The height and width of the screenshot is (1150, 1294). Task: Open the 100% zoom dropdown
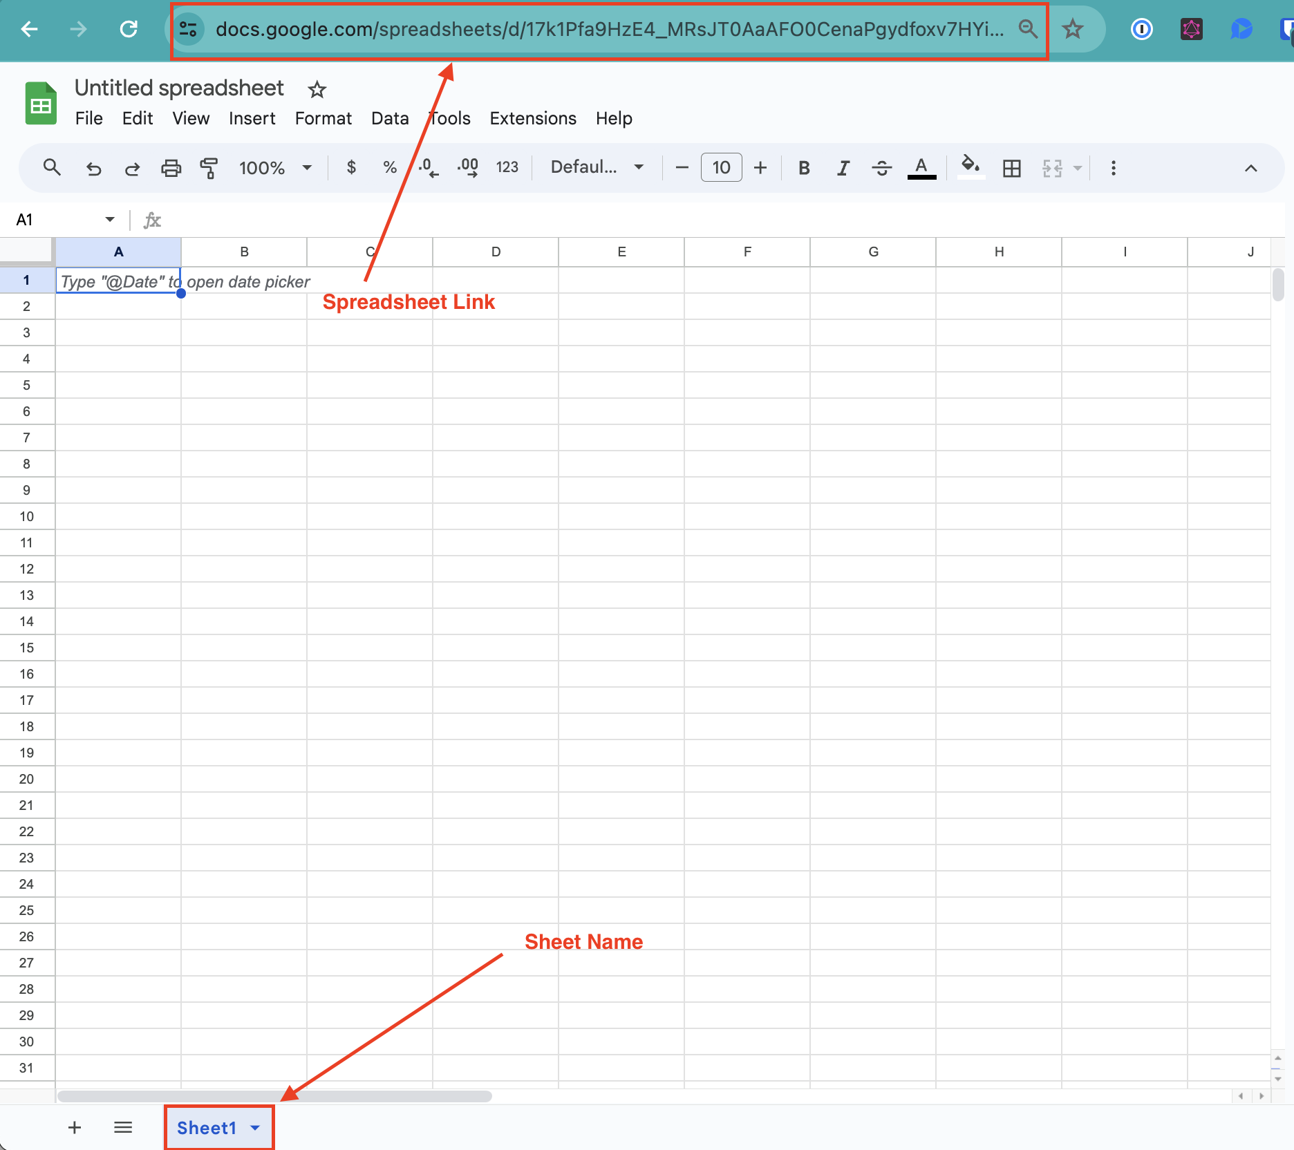pos(275,168)
